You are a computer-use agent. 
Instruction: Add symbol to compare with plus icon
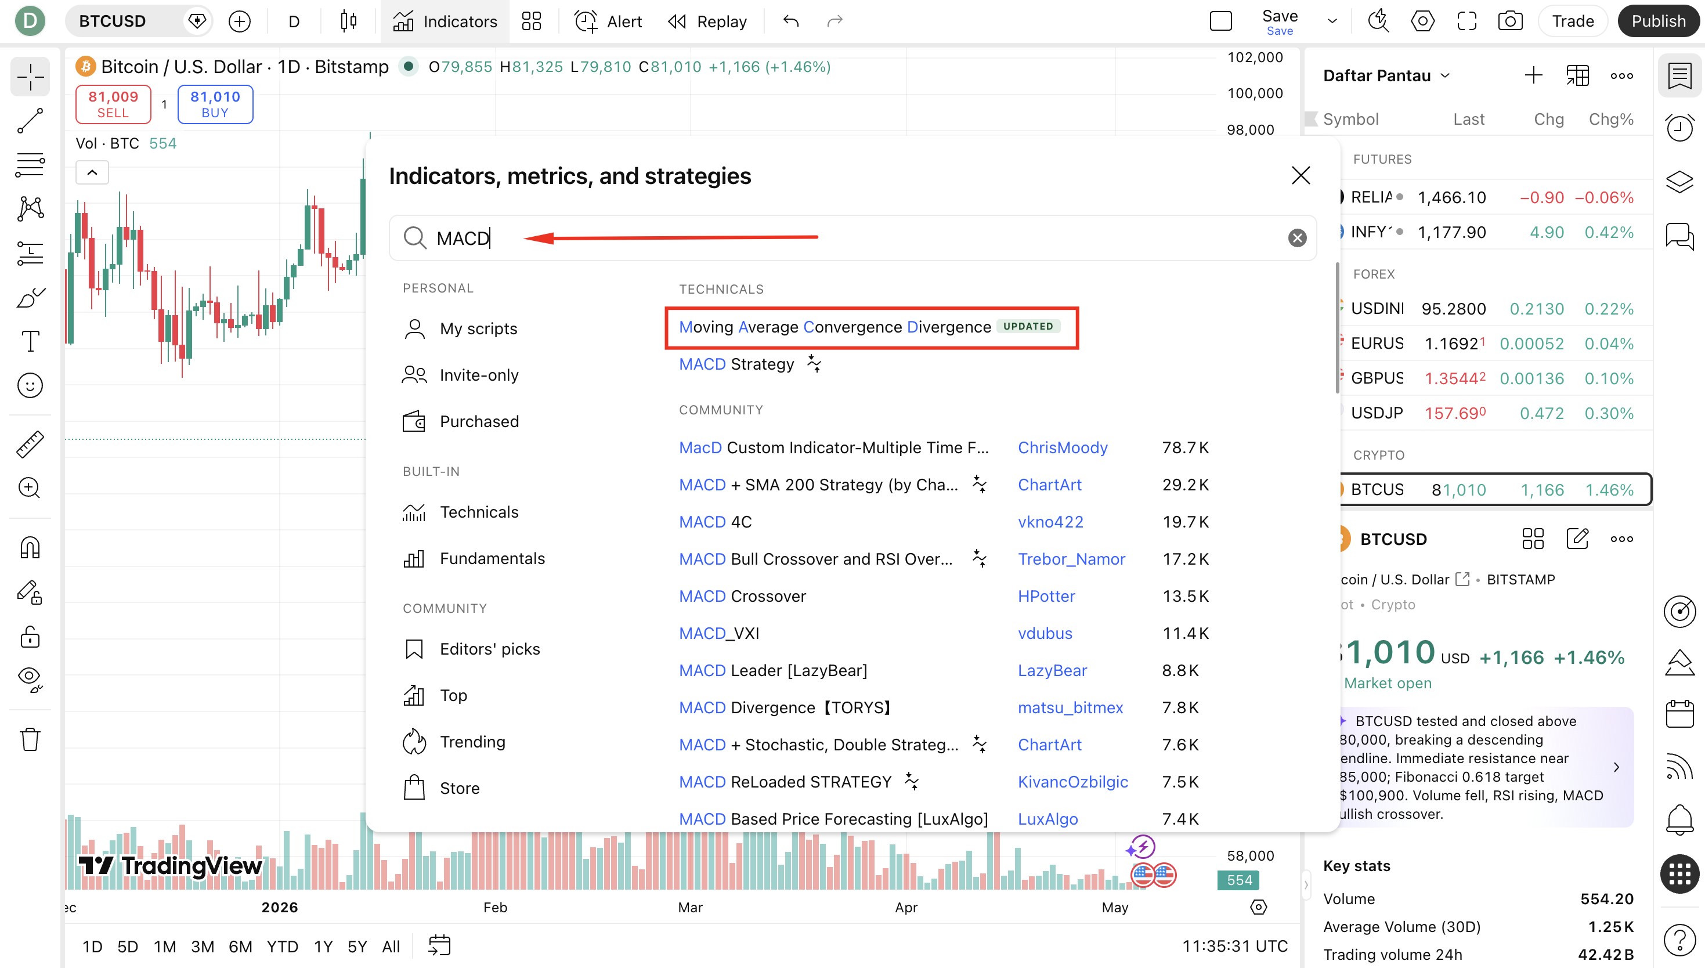point(239,21)
